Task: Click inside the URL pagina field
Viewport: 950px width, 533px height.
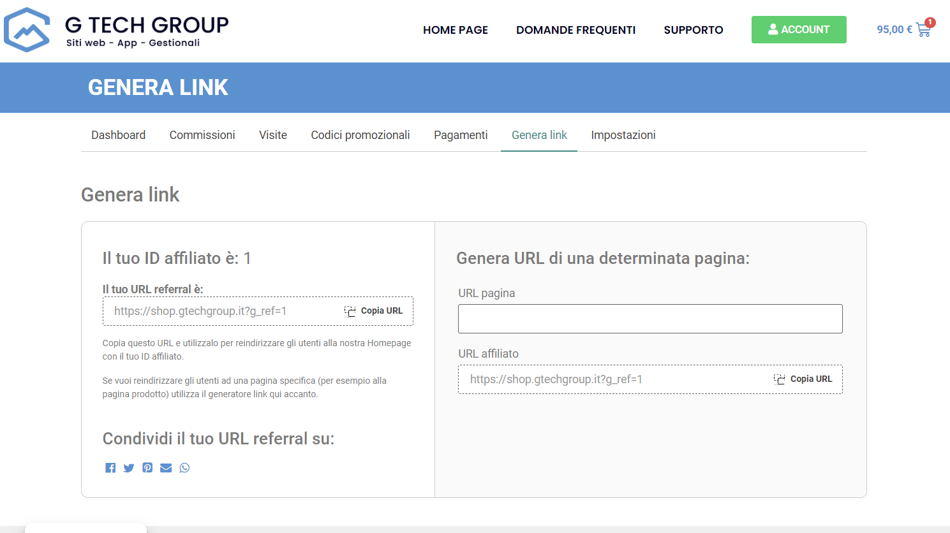Action: [x=650, y=319]
